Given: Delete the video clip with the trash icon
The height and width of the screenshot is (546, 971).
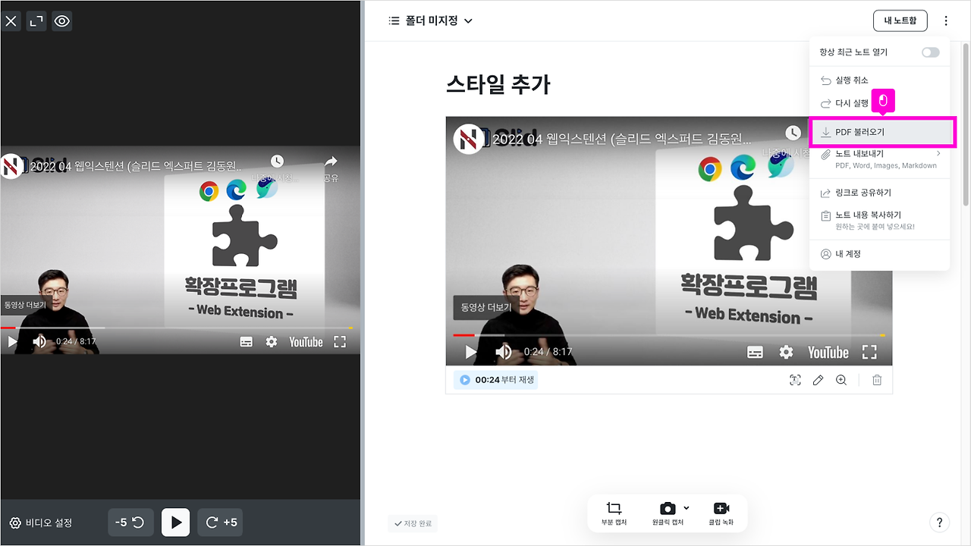Looking at the screenshot, I should [877, 380].
